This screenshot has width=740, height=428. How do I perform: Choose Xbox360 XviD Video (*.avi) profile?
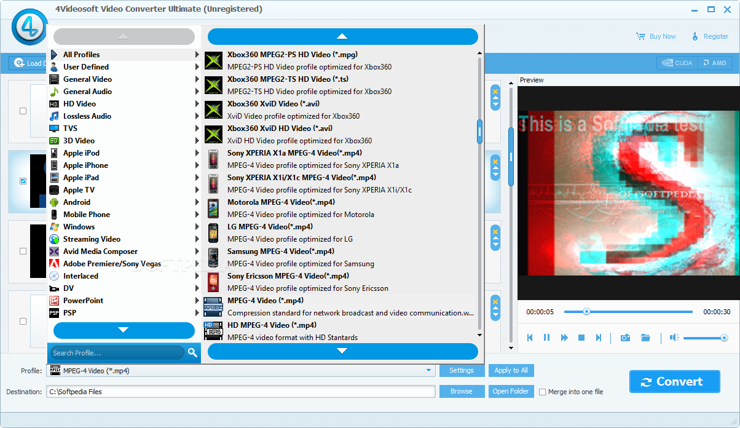coord(340,109)
